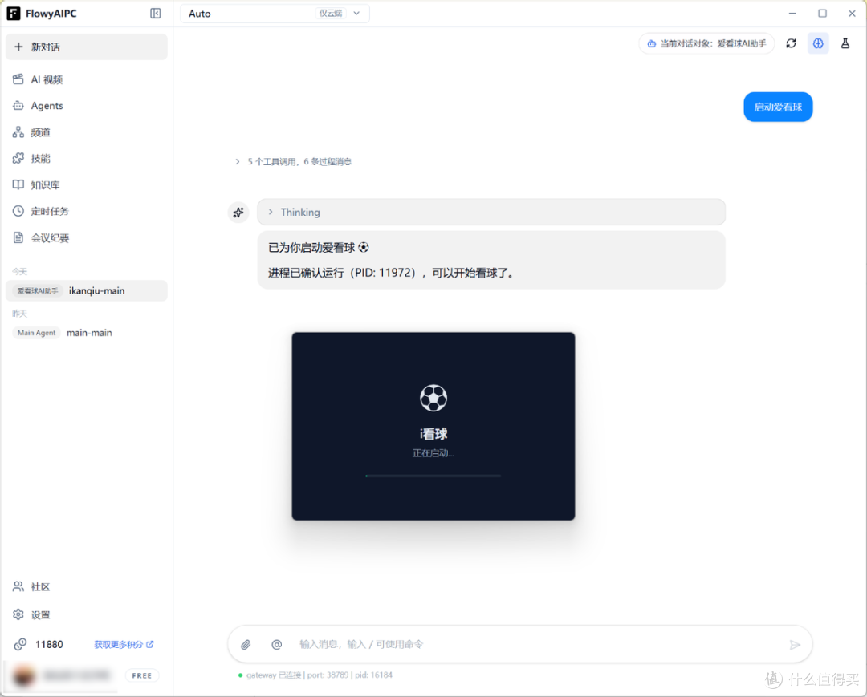Close the FlowyAIPC window
The width and height of the screenshot is (867, 697).
852,14
